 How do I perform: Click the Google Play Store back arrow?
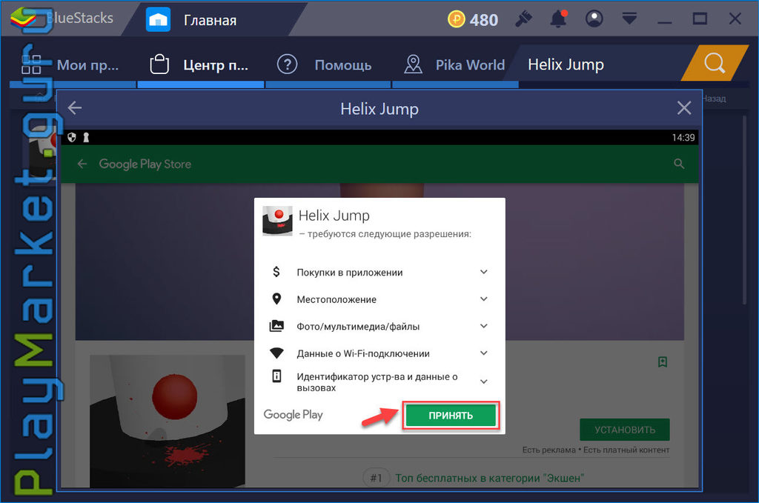coord(82,164)
